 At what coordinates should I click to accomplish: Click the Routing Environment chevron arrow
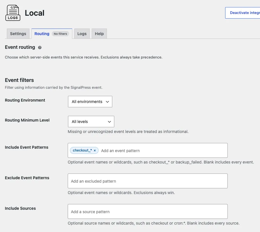pyautogui.click(x=107, y=102)
